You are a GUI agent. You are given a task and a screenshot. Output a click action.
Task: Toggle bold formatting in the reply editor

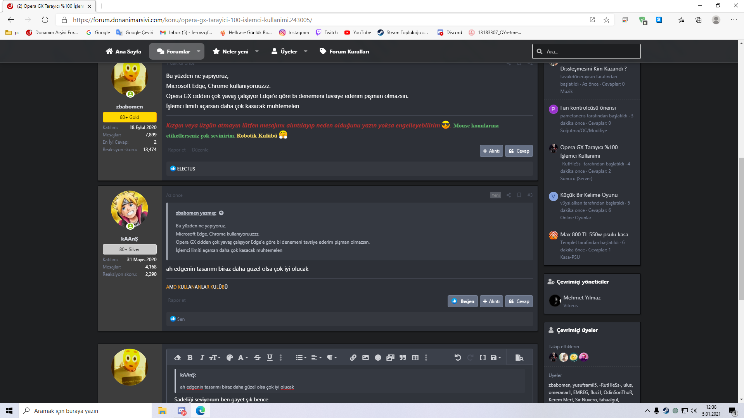(190, 358)
